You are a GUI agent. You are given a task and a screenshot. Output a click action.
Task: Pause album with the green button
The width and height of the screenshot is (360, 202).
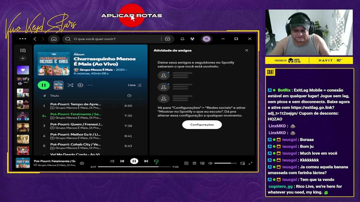pyautogui.click(x=44, y=85)
